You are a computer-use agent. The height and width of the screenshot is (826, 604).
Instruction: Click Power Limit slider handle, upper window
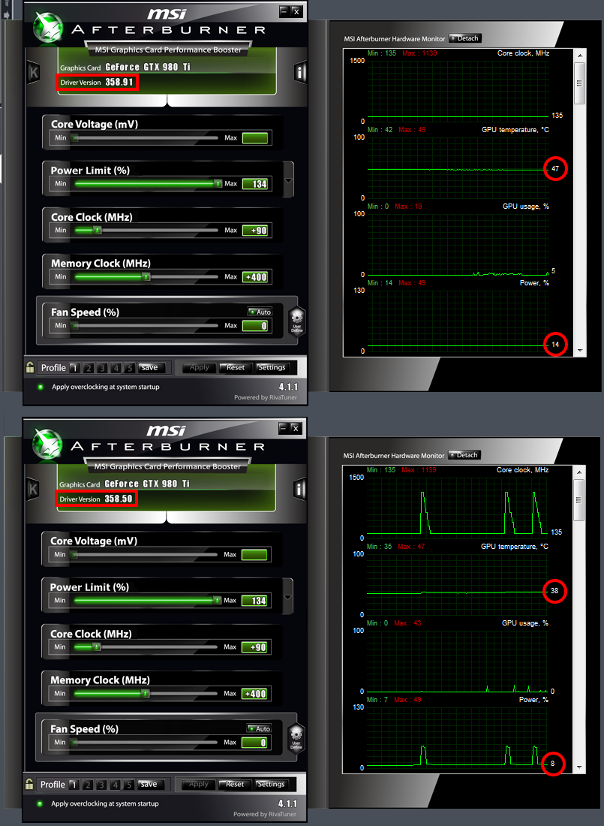tap(218, 183)
